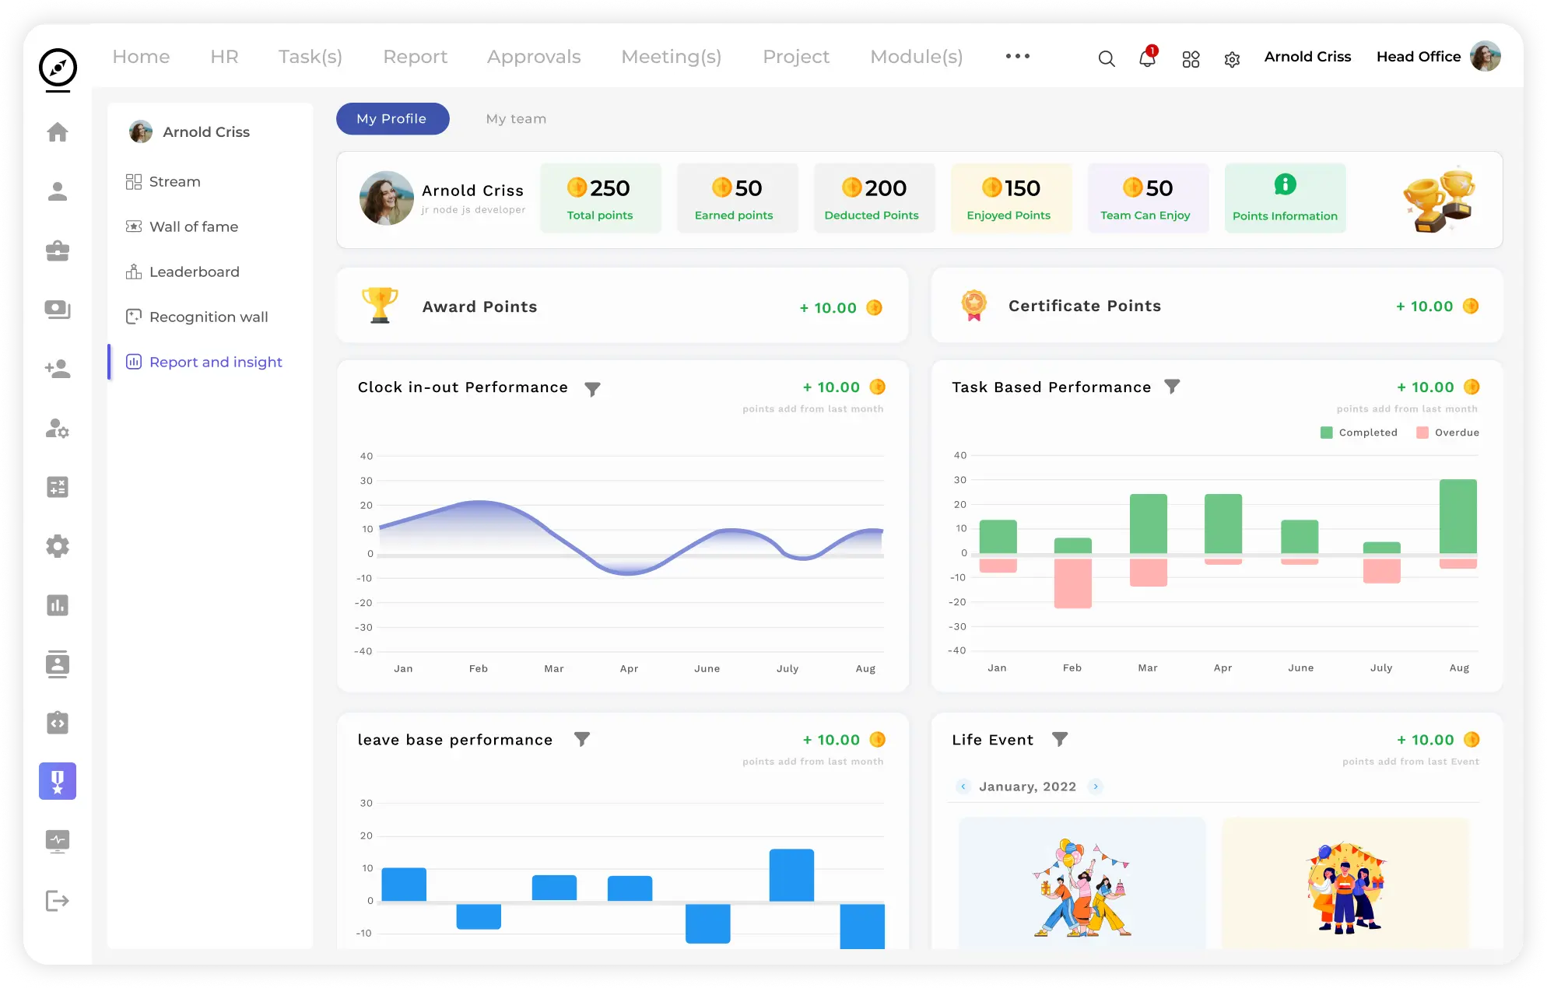
Task: Expand the ellipsis menu in the navigation bar
Action: click(x=1017, y=56)
